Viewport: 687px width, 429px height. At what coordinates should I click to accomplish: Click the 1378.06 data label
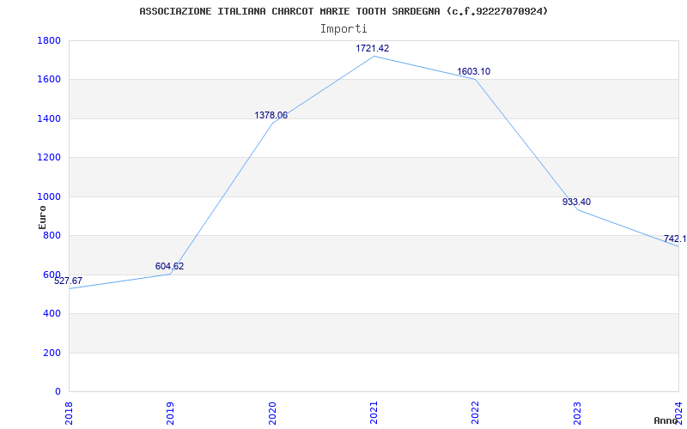(x=271, y=115)
